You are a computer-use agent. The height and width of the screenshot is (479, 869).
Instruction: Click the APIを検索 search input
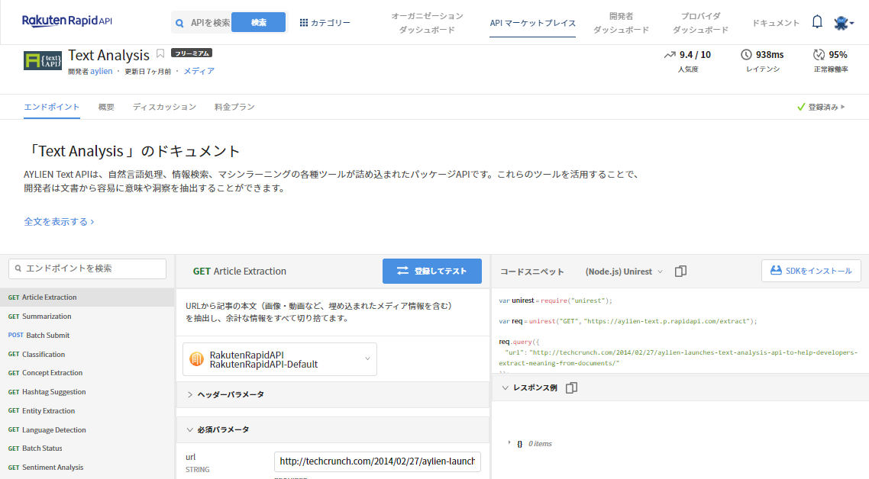pos(209,23)
